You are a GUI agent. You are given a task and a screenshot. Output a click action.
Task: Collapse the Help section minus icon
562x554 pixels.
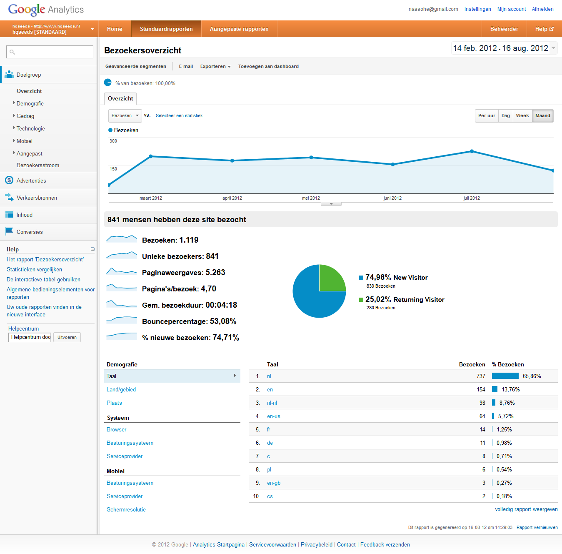tap(92, 249)
